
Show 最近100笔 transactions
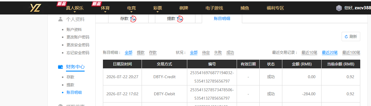pos(351,52)
